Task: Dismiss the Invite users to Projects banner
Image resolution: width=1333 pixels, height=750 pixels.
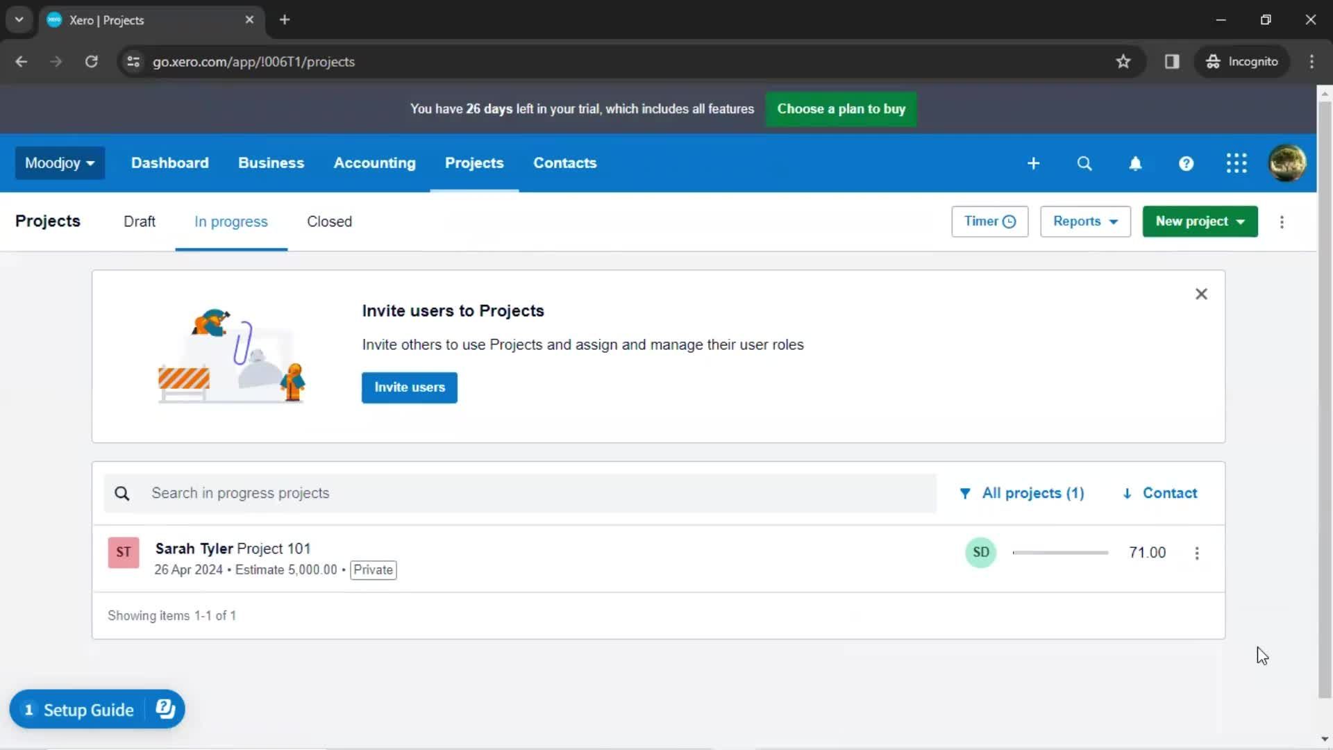Action: [x=1201, y=294]
